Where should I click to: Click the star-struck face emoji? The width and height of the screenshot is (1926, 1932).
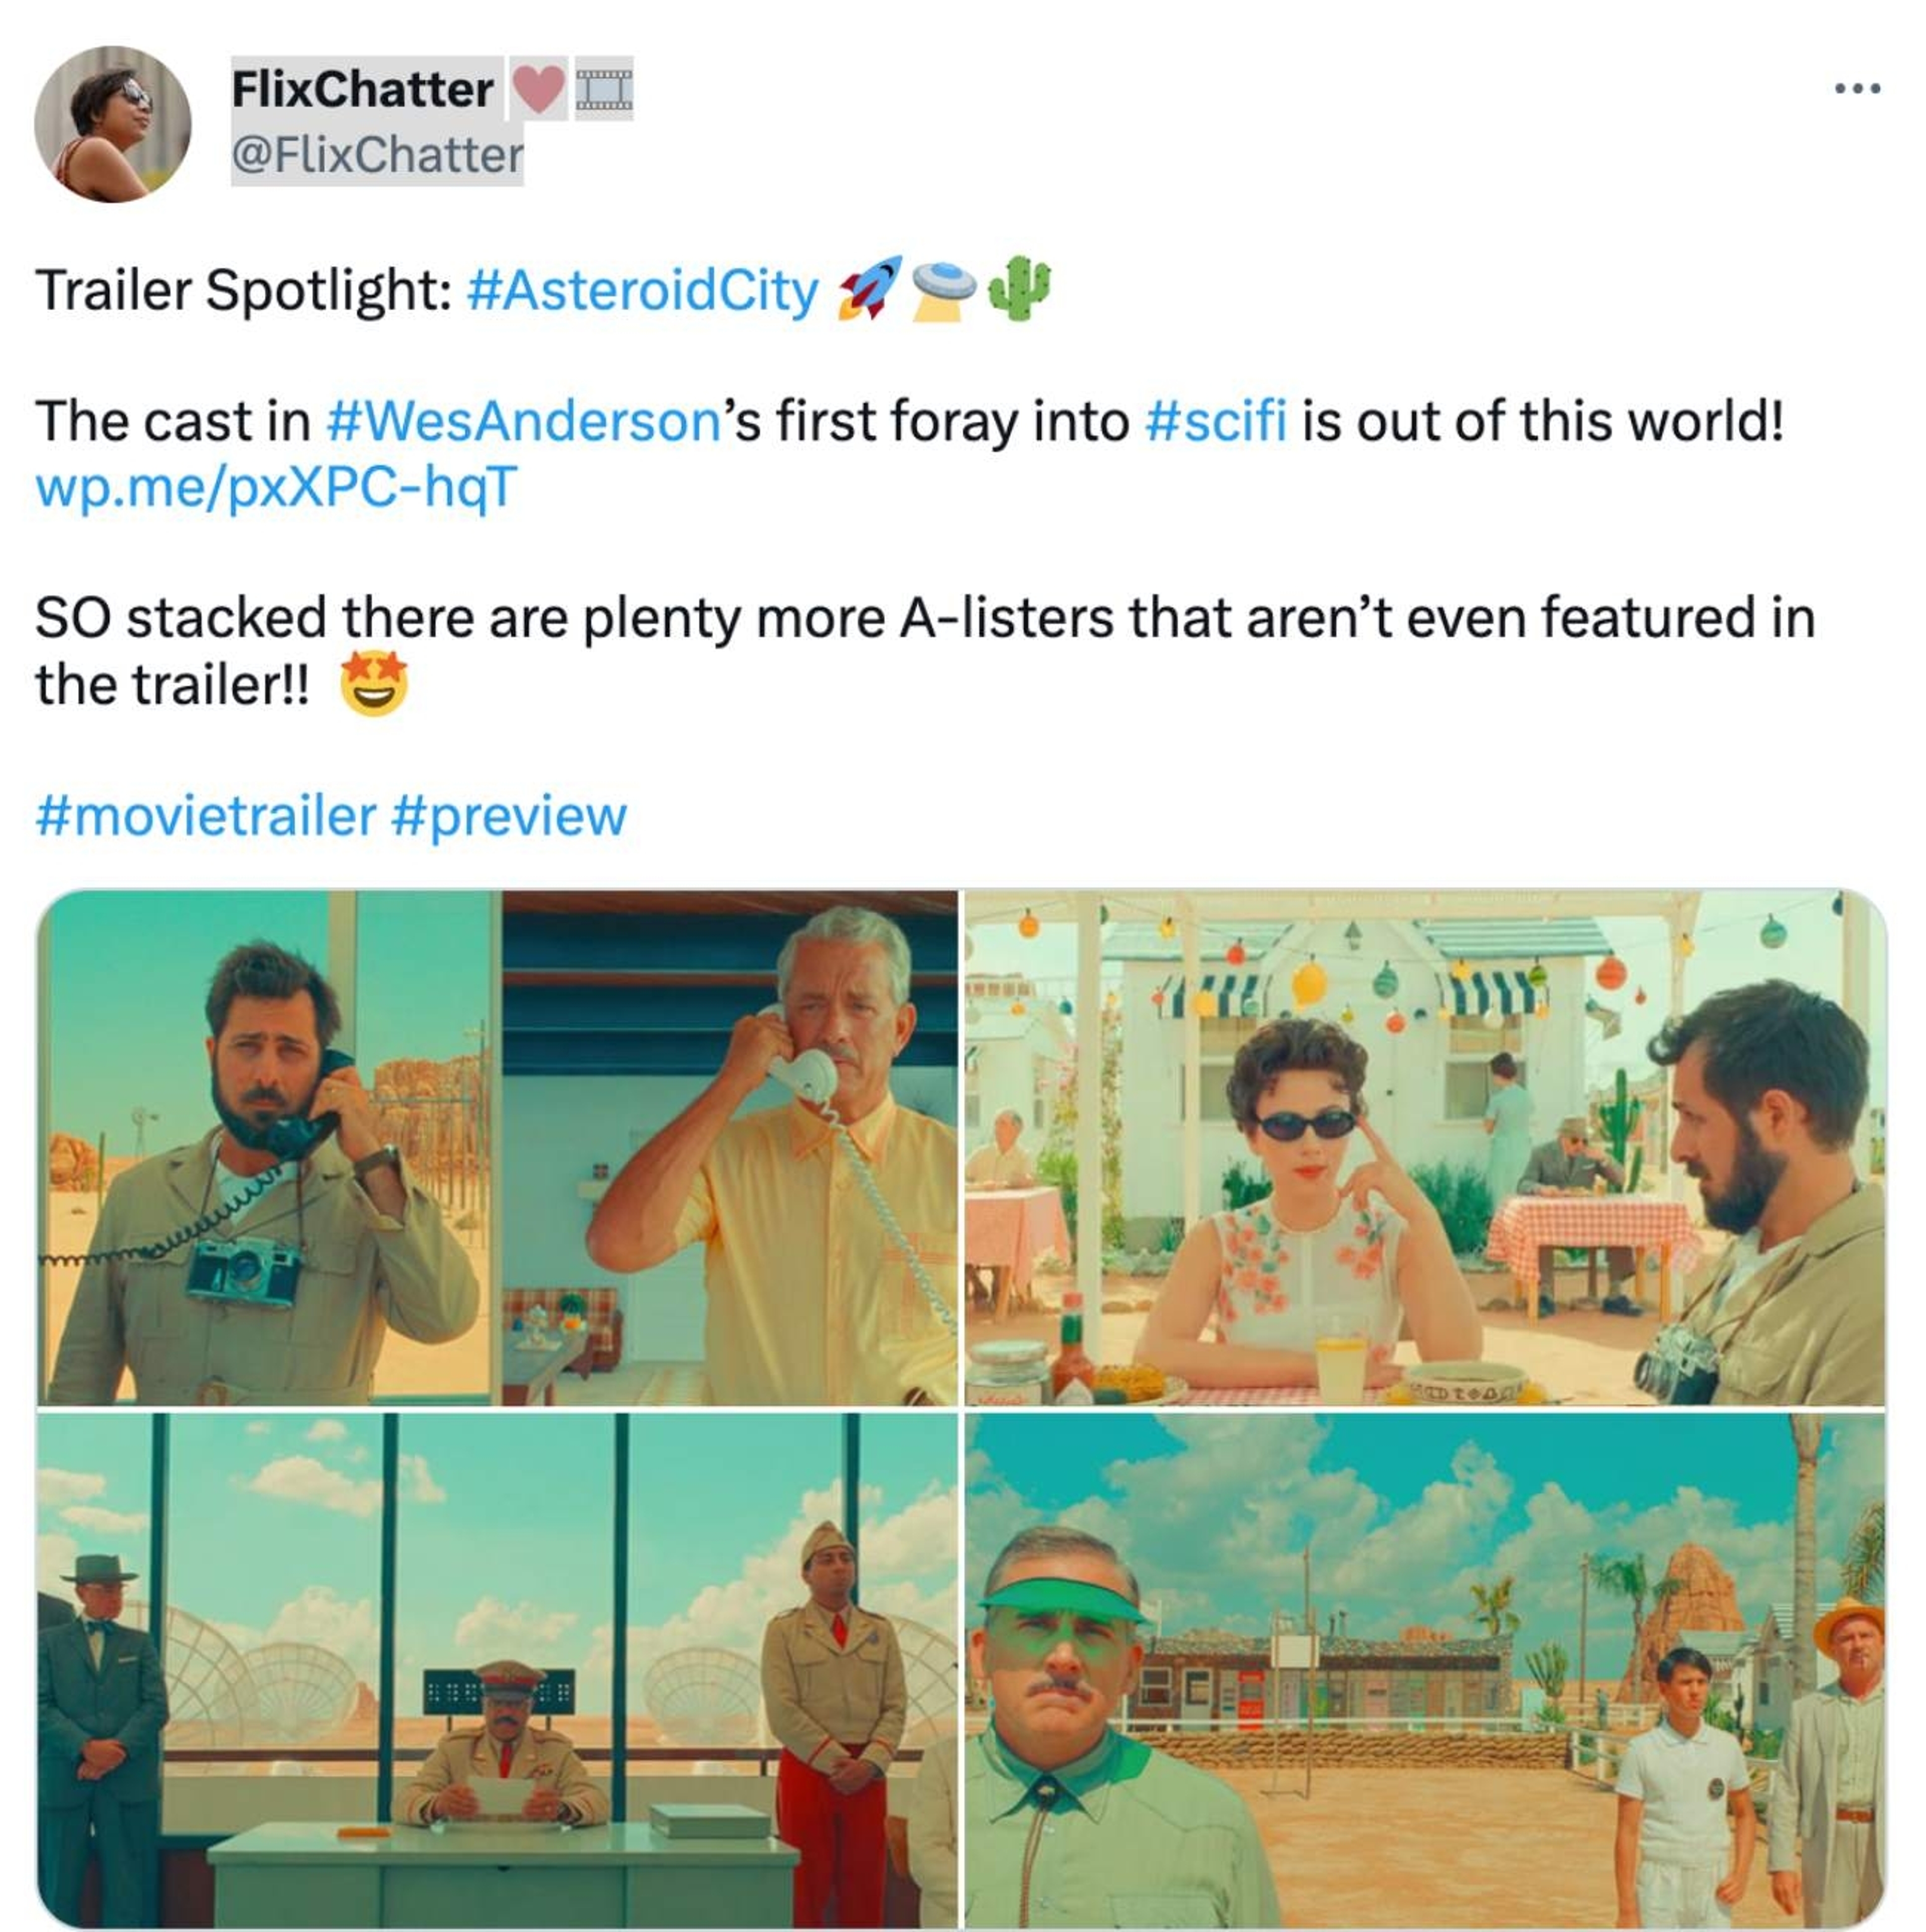[x=373, y=684]
